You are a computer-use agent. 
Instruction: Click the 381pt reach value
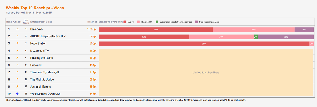pyautogui.click(x=93, y=79)
